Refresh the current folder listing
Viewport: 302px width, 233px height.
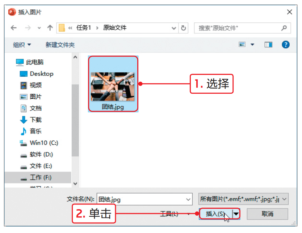click(183, 28)
